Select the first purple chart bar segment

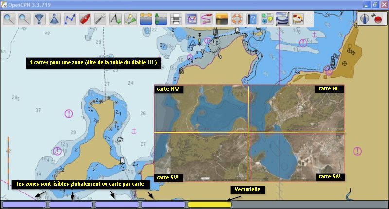pyautogui.click(x=25, y=205)
